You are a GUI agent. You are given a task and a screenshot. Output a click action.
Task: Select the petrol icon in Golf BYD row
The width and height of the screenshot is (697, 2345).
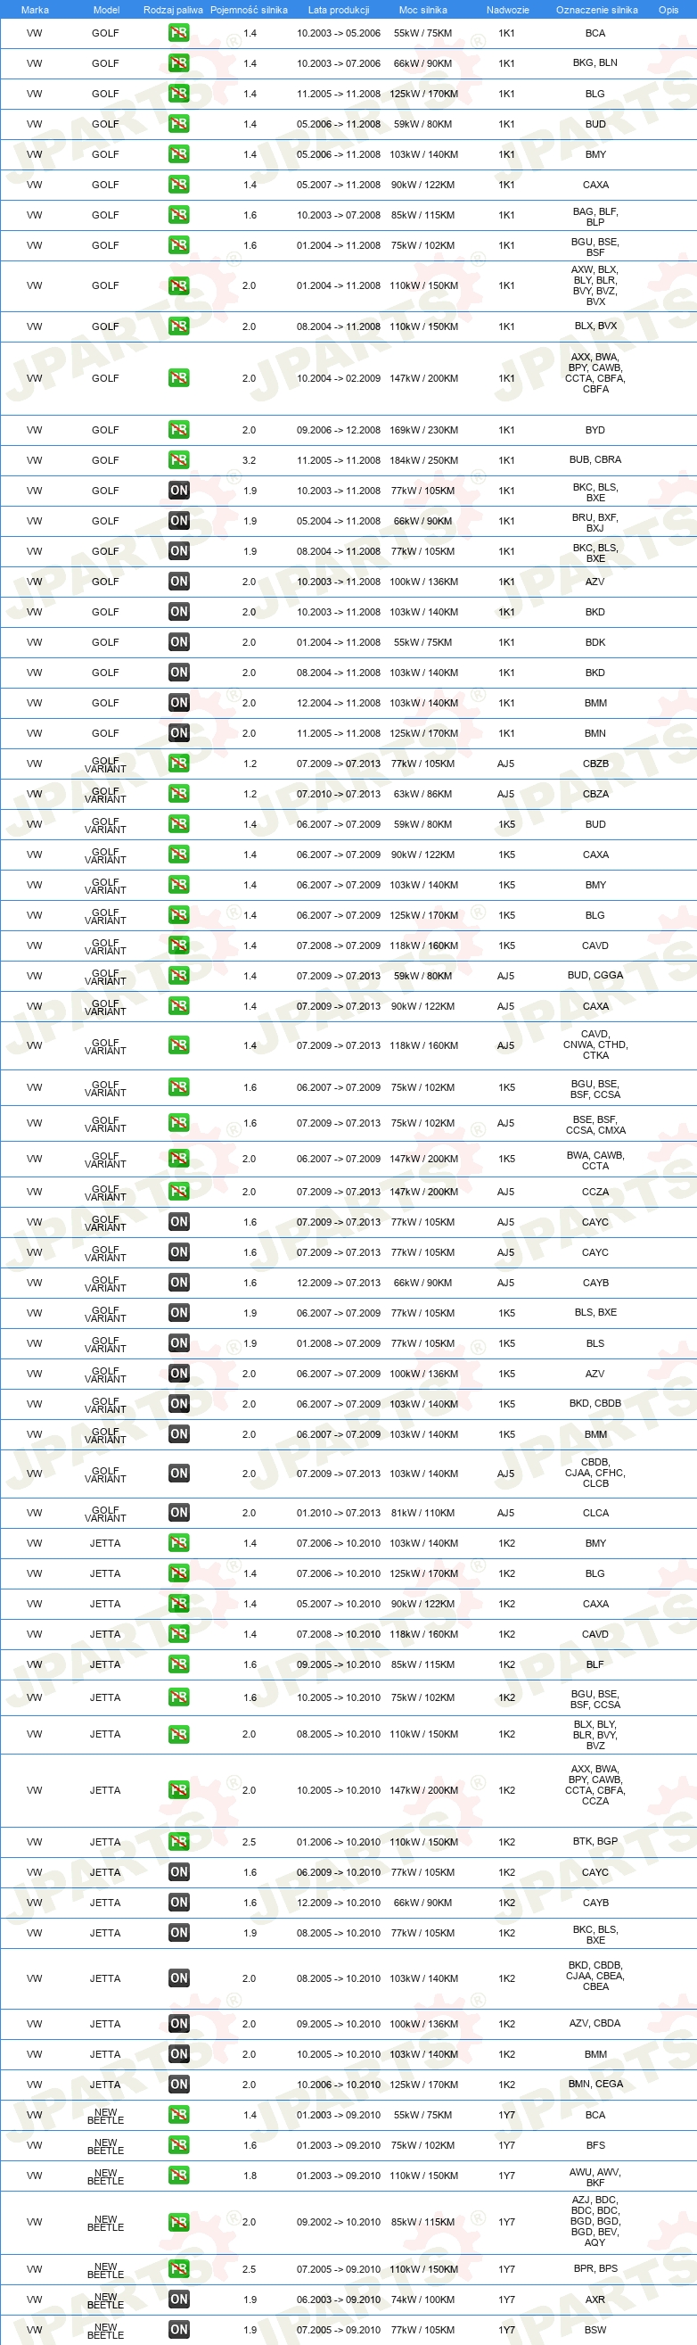coord(179,430)
